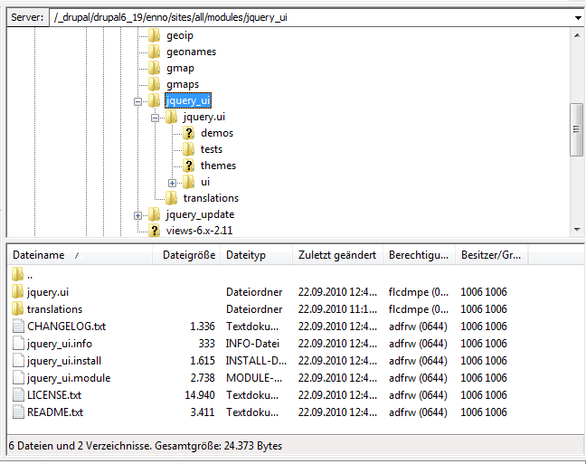Click the tree panel scroll down arrow

576,232
